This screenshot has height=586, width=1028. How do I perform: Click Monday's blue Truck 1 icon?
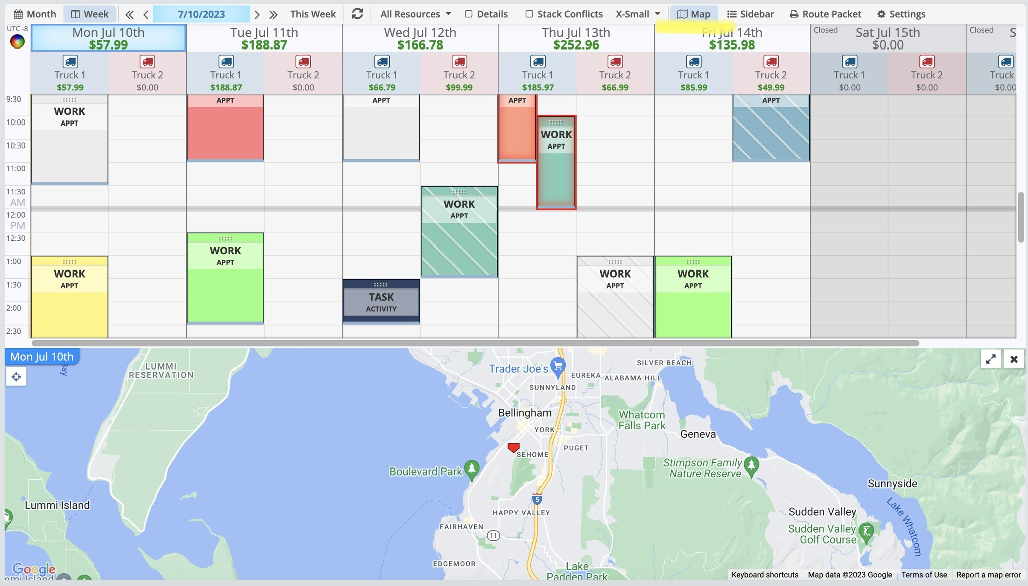(x=70, y=61)
